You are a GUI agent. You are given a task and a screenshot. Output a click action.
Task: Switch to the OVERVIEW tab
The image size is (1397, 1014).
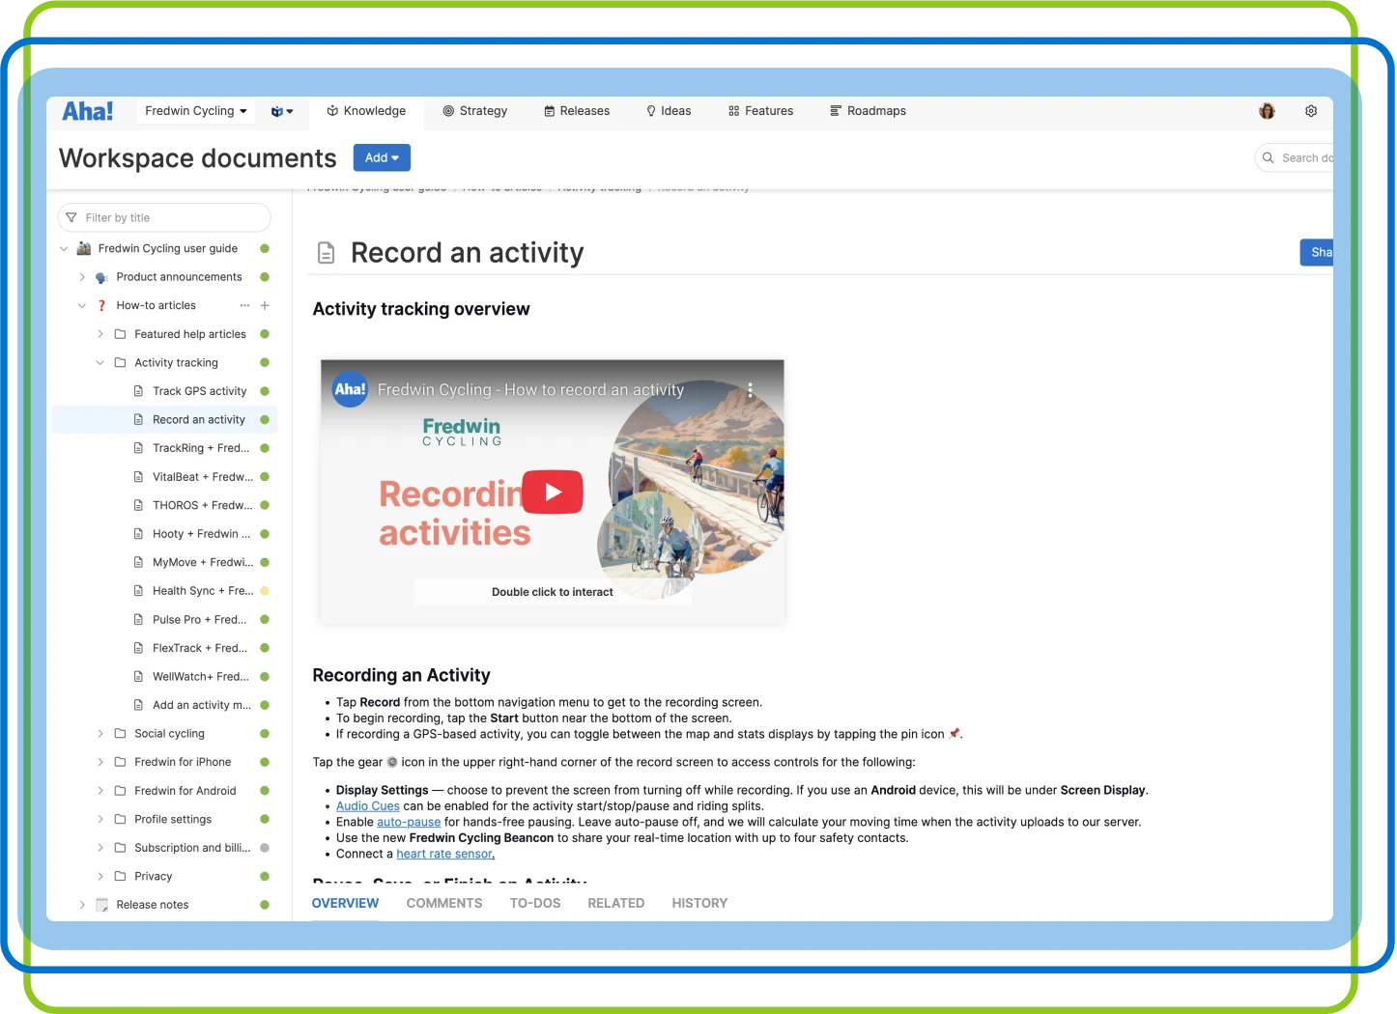coord(345,904)
